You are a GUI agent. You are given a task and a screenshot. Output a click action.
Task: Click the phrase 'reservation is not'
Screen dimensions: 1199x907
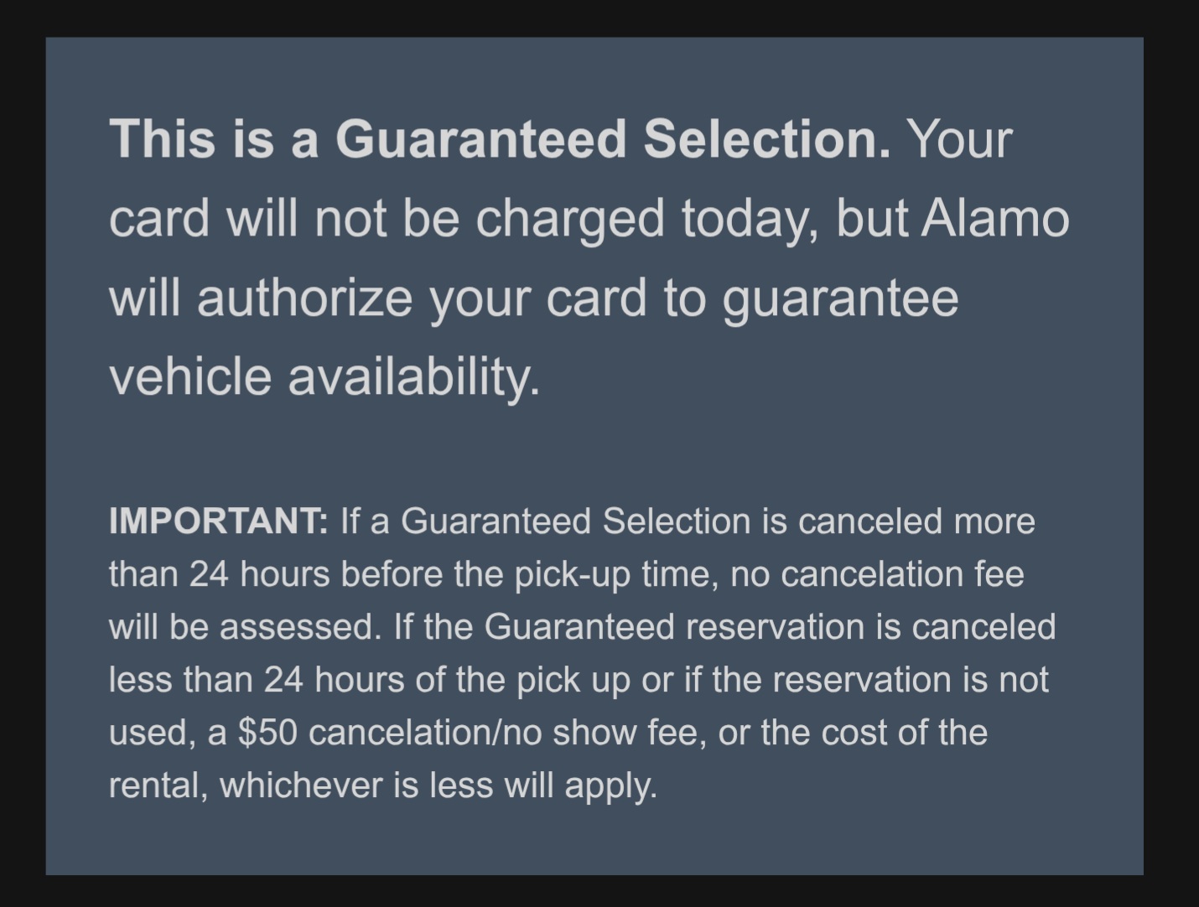(910, 680)
